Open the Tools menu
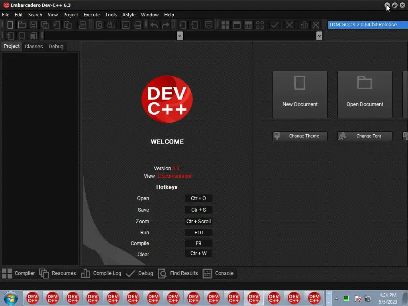Viewport: 408px width, 306px height. click(x=111, y=15)
